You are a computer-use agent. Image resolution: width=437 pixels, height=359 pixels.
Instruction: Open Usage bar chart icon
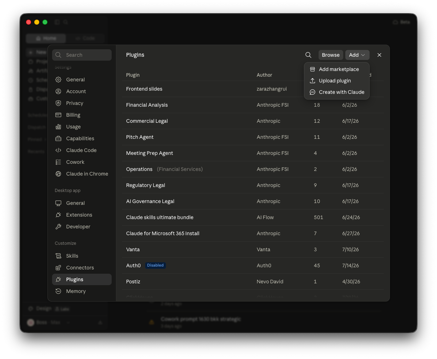click(58, 127)
